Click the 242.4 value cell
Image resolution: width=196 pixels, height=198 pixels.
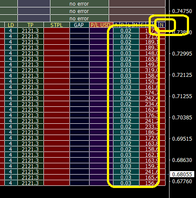[152, 99]
